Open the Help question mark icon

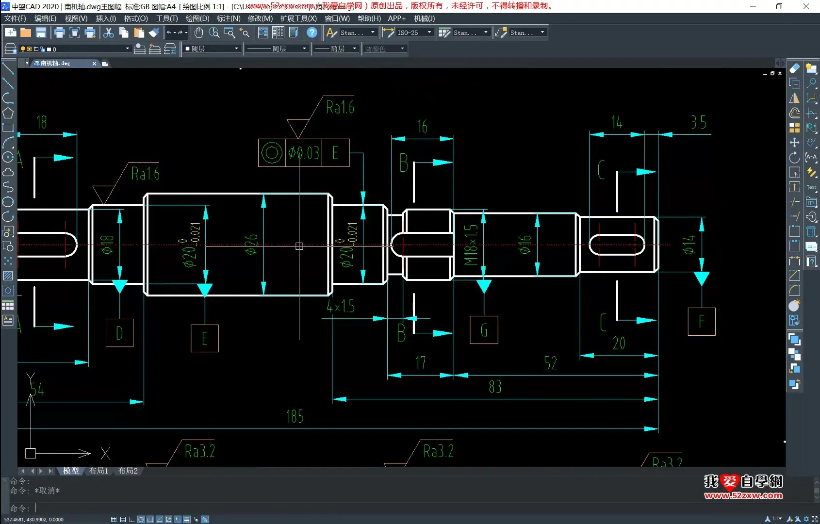point(312,33)
